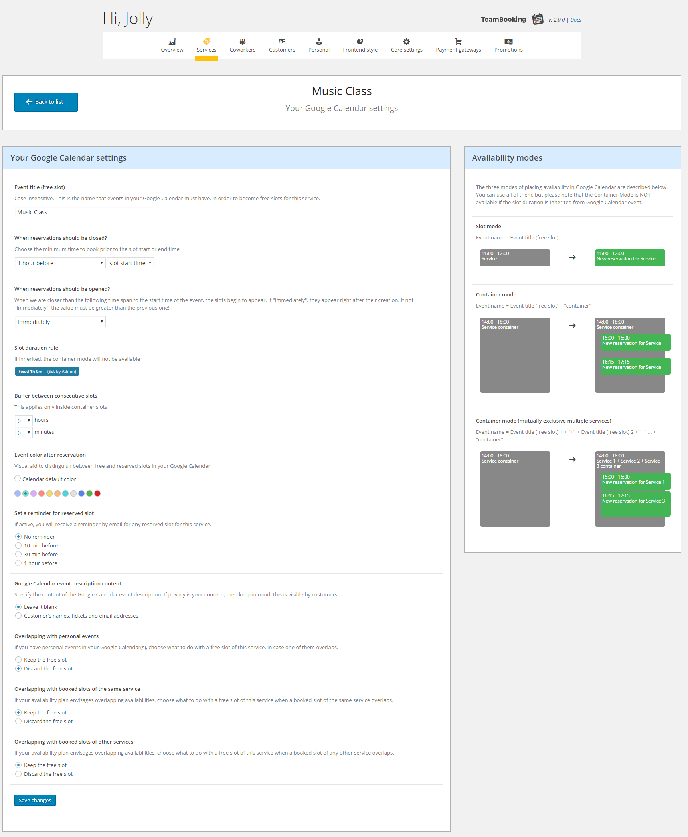Image resolution: width=688 pixels, height=837 pixels.
Task: Switch to Payment gateways tab
Action: 459,46
